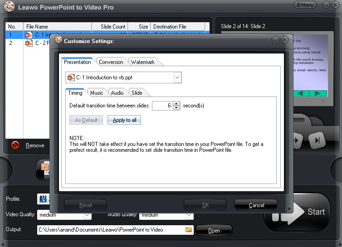This screenshot has height=247, width=342.
Task: Minimize the Customize Settings dialog
Action: pyautogui.click(x=276, y=40)
